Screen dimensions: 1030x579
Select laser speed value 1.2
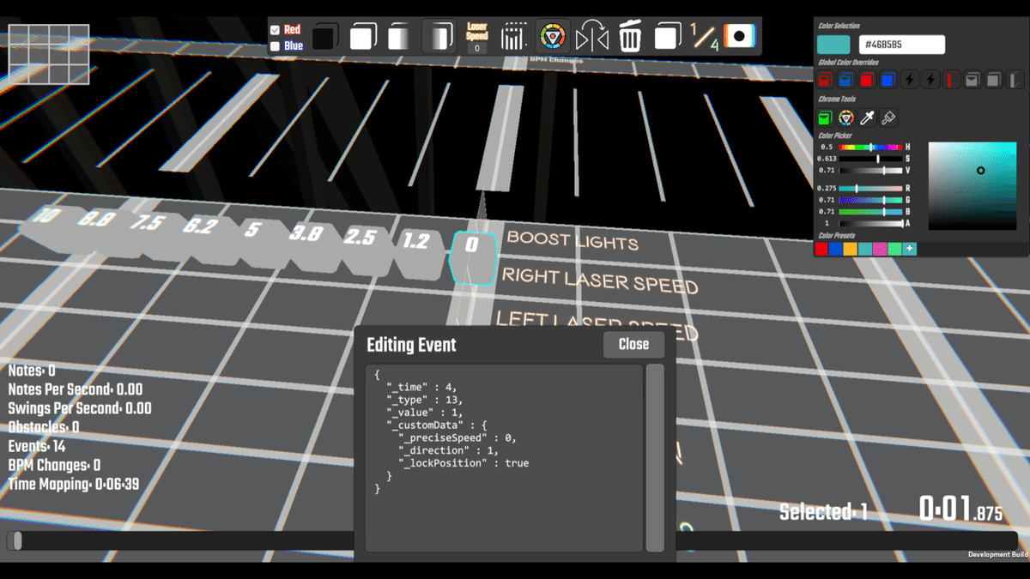415,241
